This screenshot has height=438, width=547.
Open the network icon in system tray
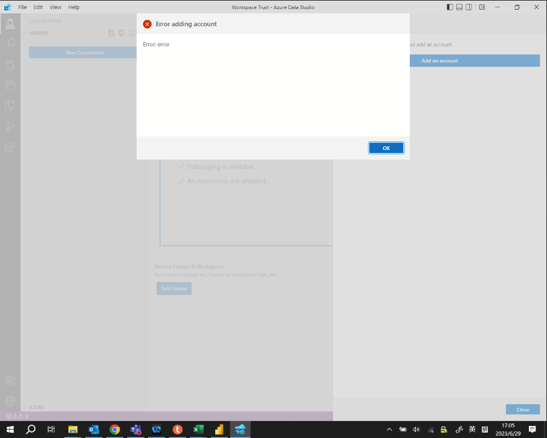430,430
